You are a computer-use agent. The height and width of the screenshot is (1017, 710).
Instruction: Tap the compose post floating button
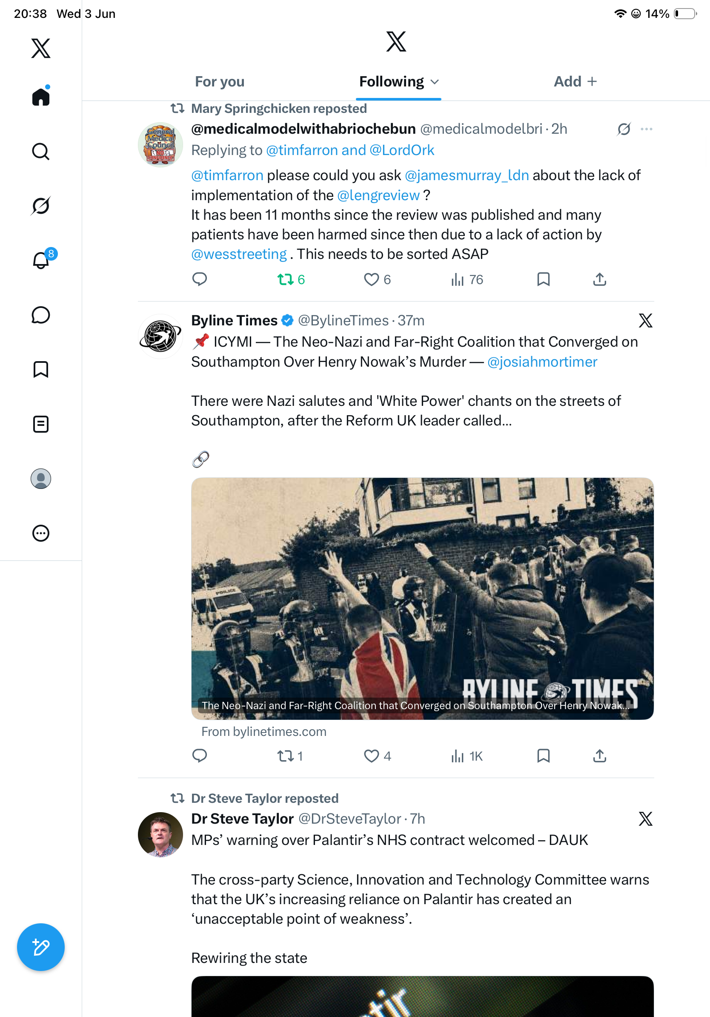point(41,947)
